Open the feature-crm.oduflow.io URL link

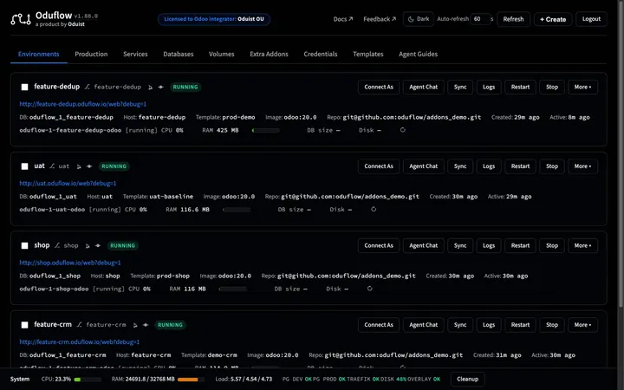point(80,341)
